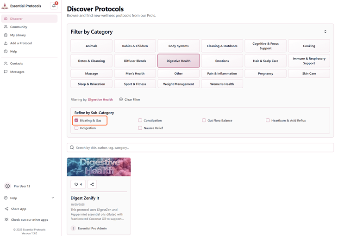Tick the Heartburn & Acid Reflux checkbox
The image size is (338, 236).
(x=268, y=121)
